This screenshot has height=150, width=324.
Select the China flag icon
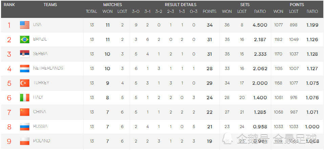[25, 112]
